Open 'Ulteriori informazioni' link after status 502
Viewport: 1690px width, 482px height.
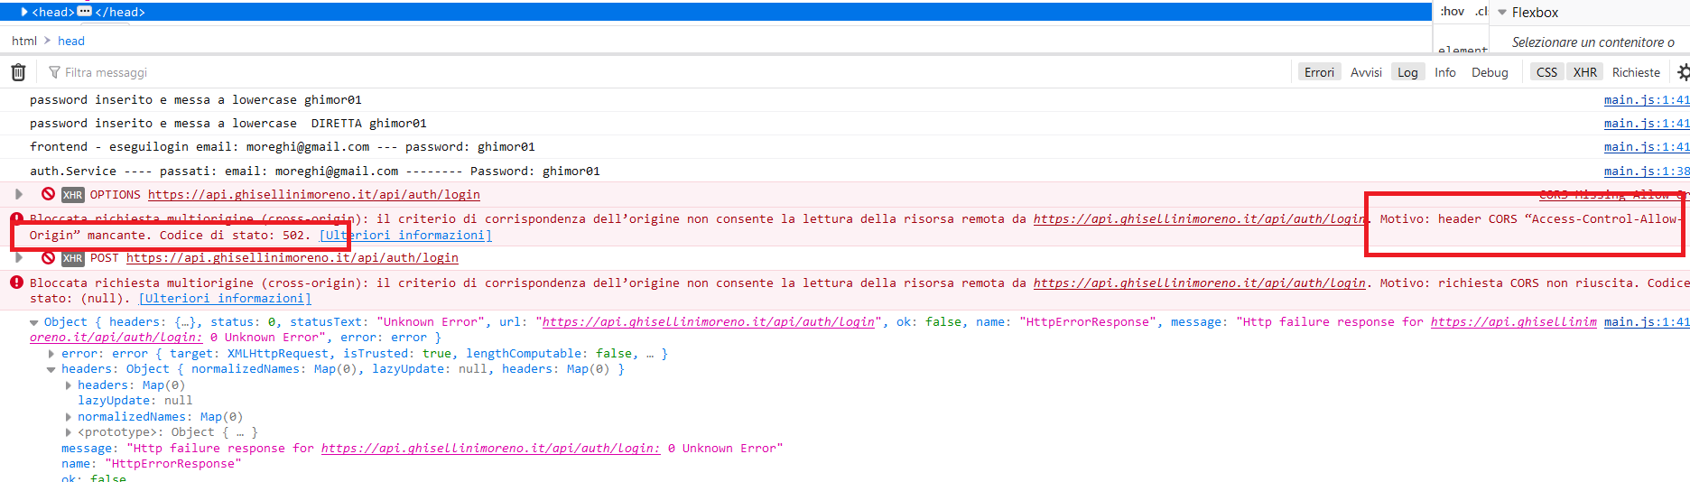point(405,235)
